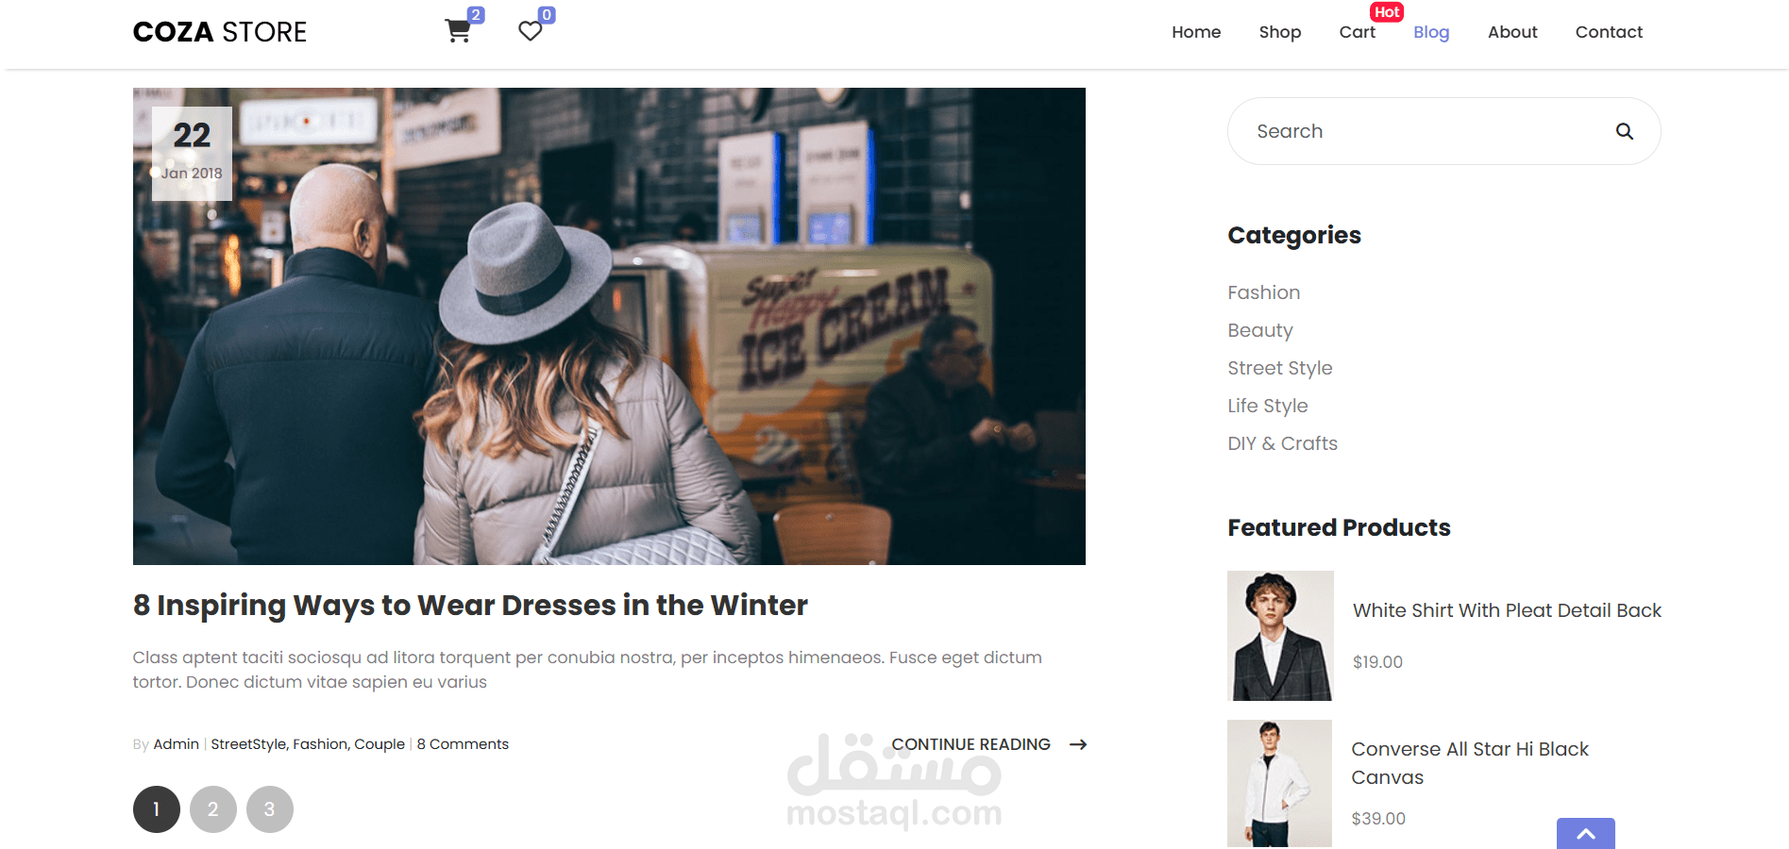
Task: Open 'Converse All Star Hi Black Canvas' link
Action: [x=1470, y=763]
